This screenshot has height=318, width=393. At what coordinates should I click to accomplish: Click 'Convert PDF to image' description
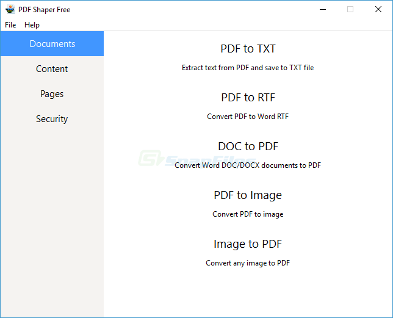pos(248,214)
